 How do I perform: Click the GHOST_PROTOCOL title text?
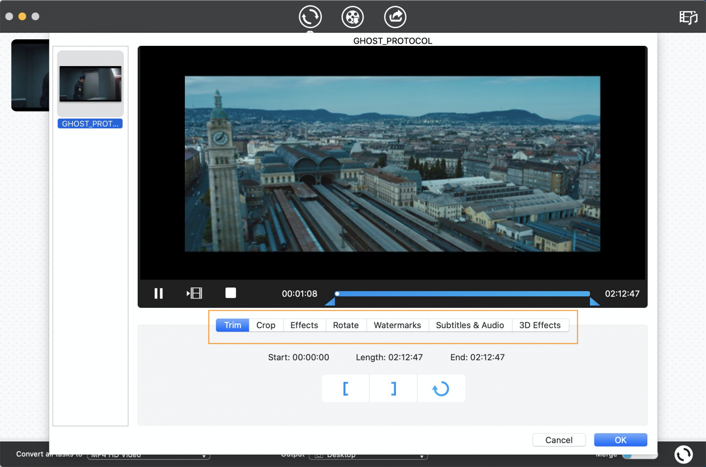tap(393, 41)
